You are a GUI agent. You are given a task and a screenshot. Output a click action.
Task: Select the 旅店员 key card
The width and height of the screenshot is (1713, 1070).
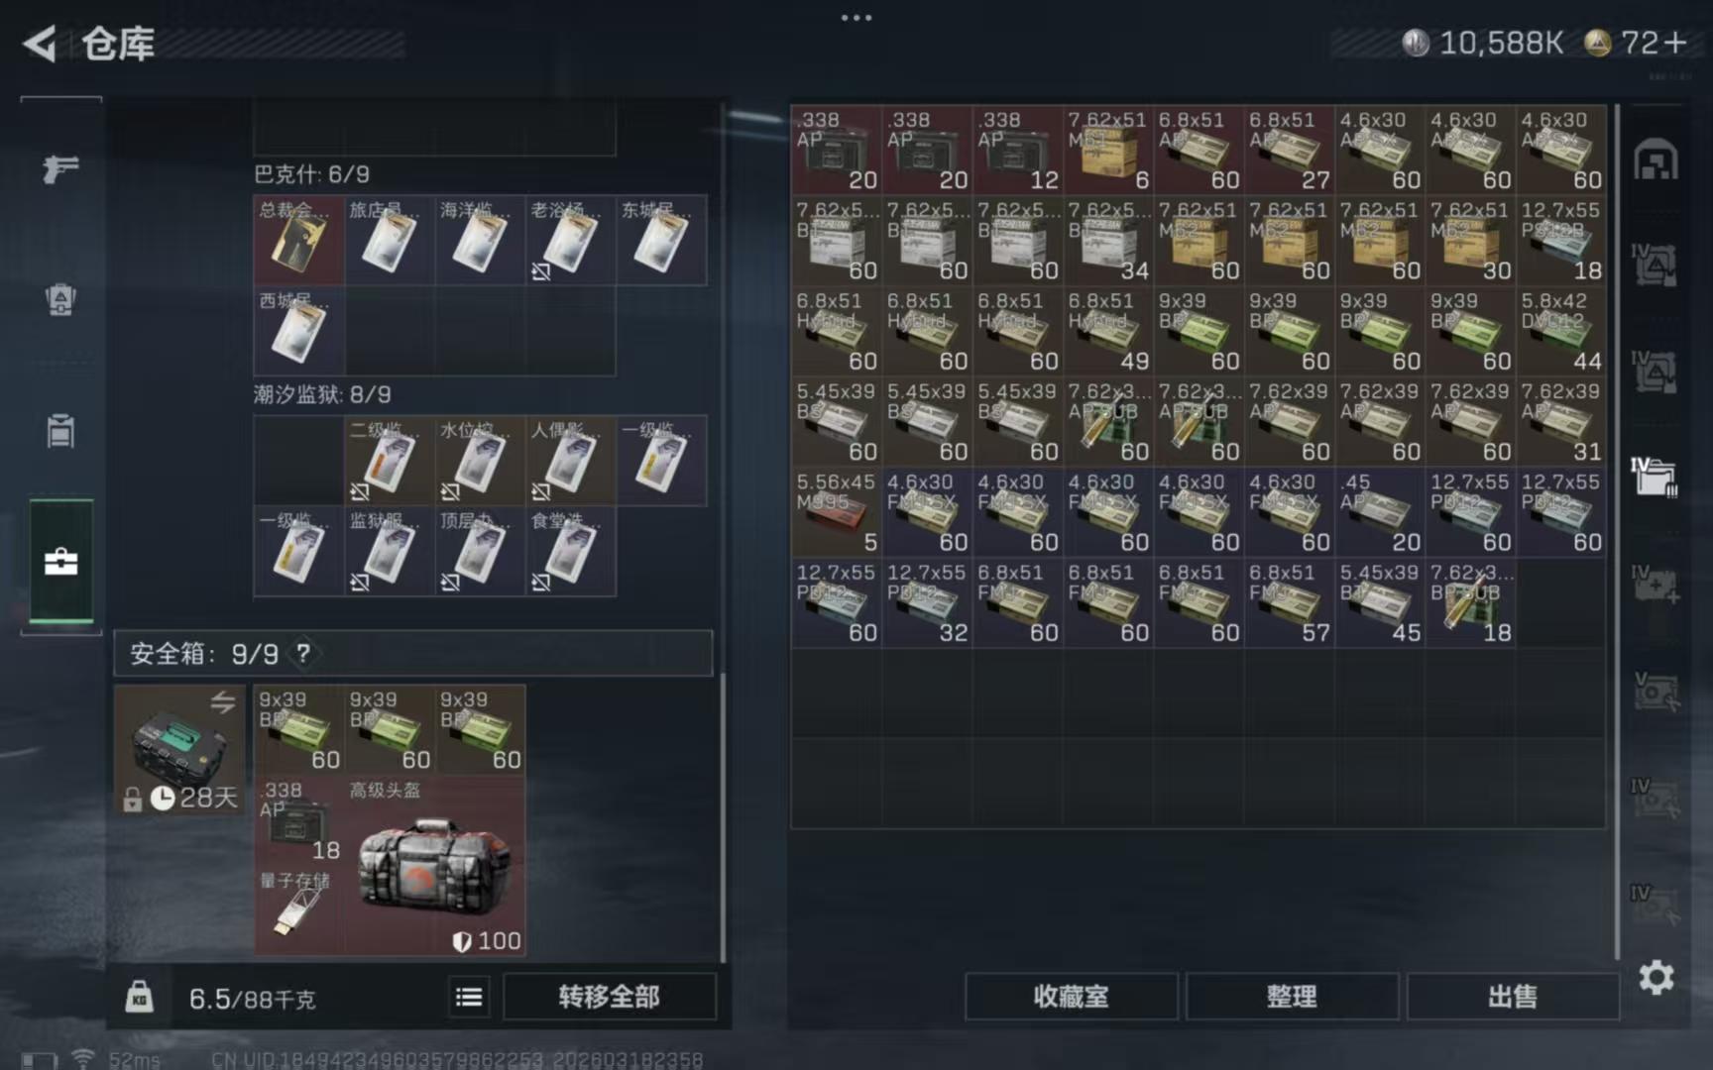click(x=389, y=241)
